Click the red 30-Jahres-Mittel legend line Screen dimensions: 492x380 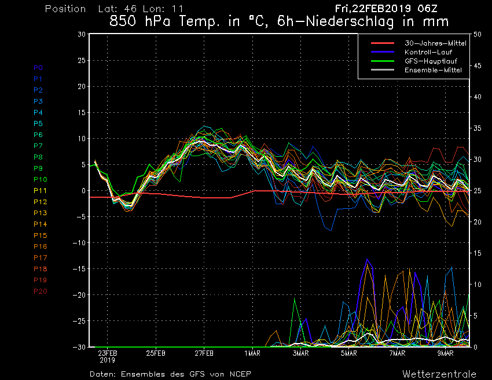tap(383, 43)
